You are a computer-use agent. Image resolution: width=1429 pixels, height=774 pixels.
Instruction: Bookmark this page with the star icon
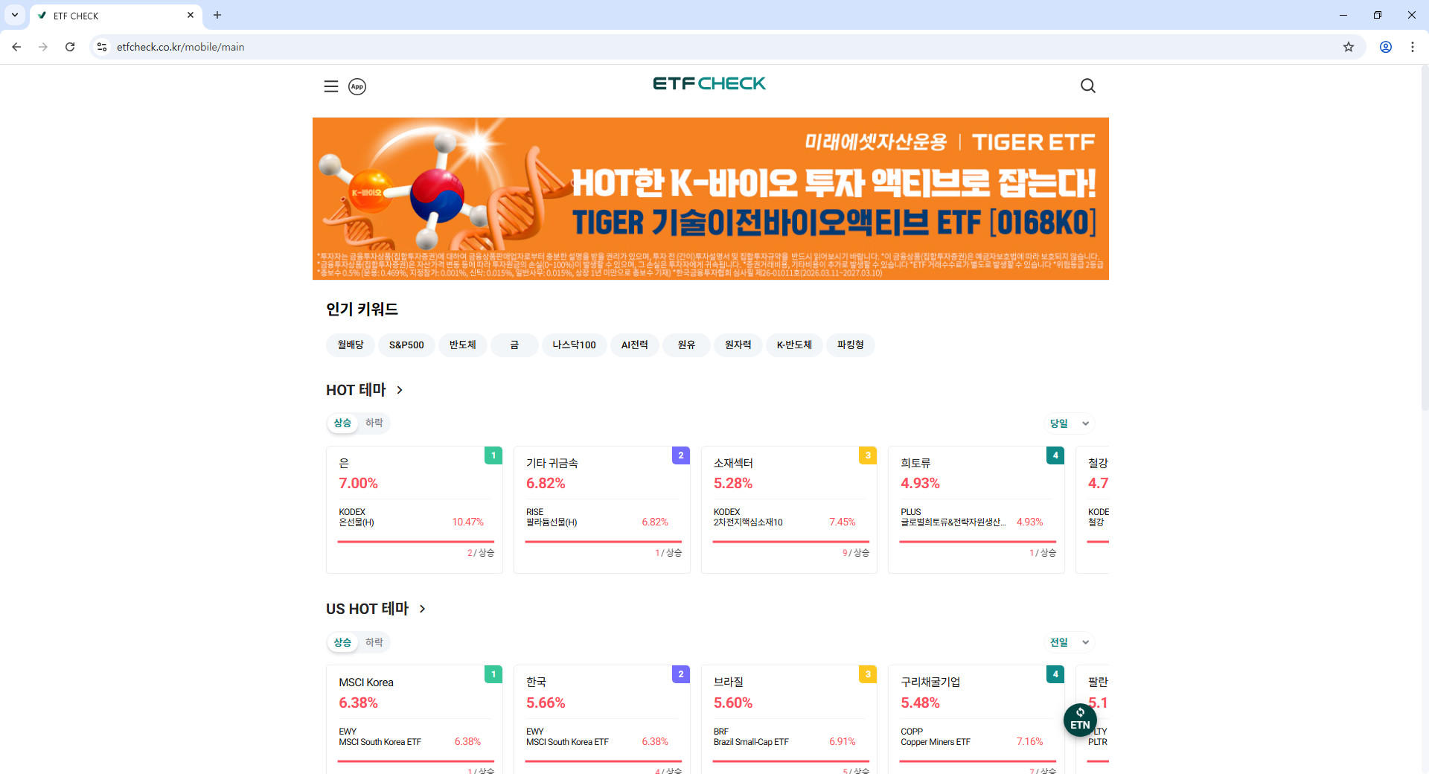click(x=1349, y=47)
